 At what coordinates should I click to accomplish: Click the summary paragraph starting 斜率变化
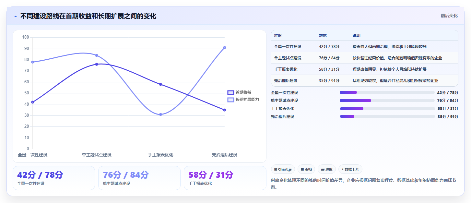(364, 184)
